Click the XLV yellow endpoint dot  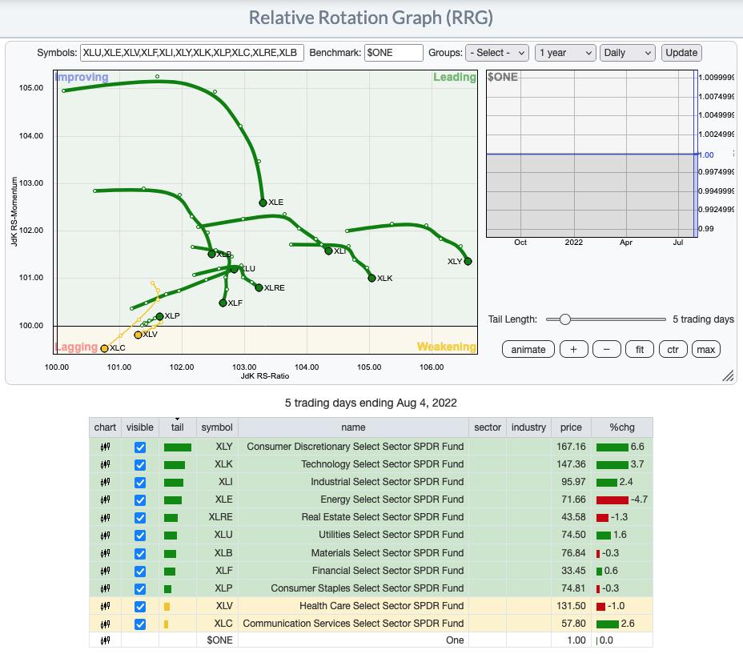(x=138, y=335)
